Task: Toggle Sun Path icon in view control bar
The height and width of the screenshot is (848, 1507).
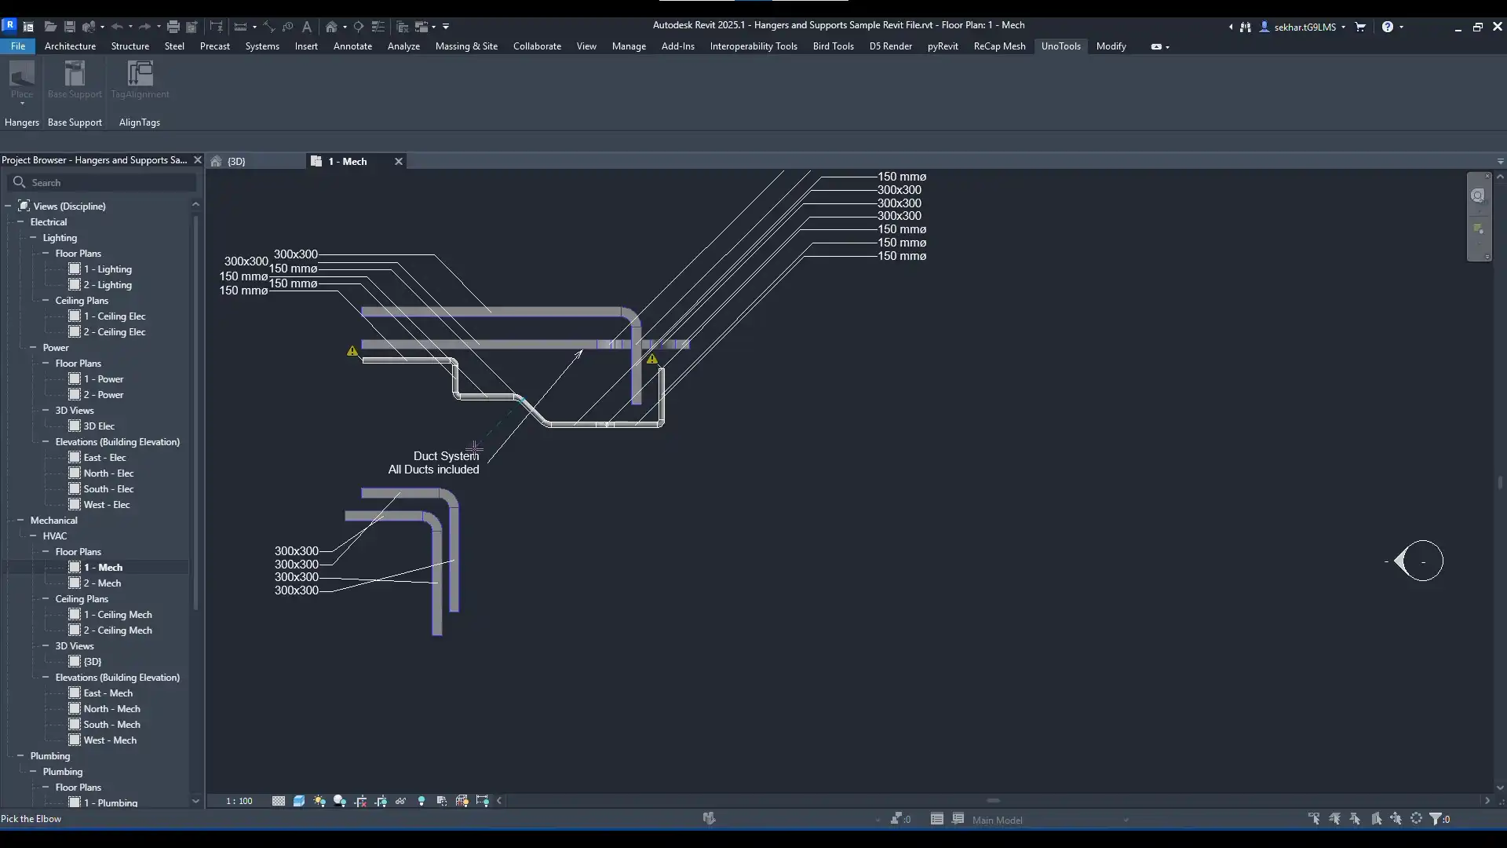Action: click(319, 801)
